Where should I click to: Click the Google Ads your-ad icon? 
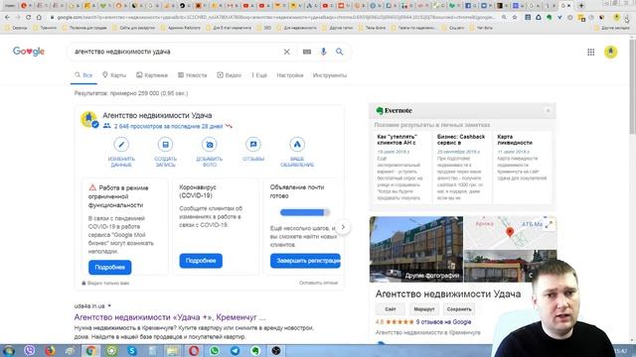tap(297, 145)
